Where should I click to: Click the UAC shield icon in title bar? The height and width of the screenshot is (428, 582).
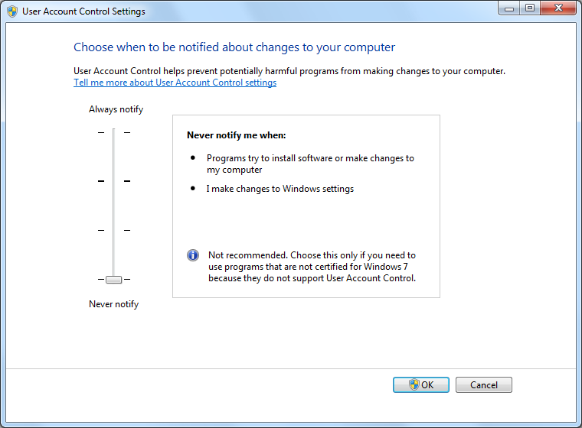tap(12, 11)
